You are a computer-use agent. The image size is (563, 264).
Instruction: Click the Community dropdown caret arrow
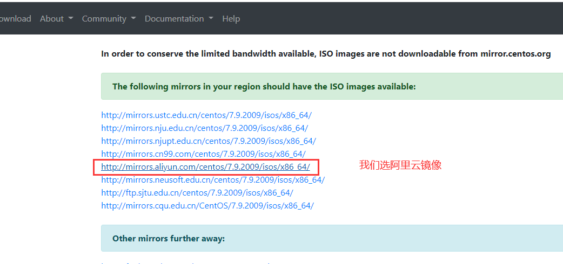[x=133, y=18]
